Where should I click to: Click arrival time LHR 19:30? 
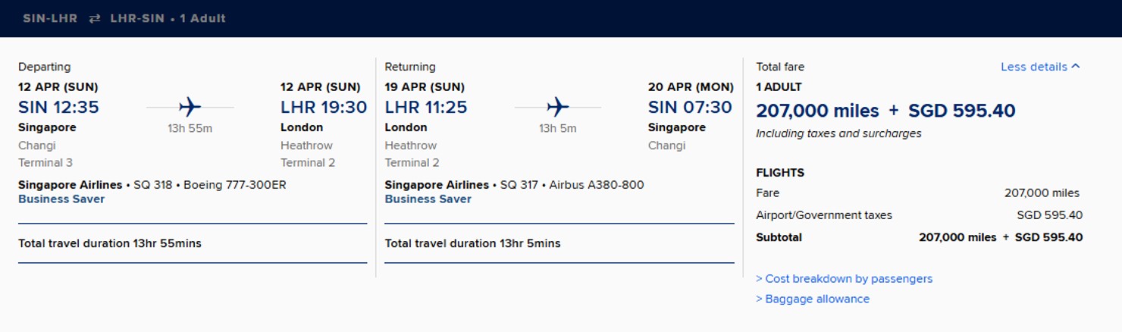pos(324,108)
